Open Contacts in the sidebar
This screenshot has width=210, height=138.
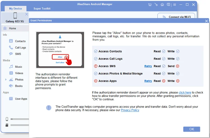pyautogui.click(x=20, y=41)
